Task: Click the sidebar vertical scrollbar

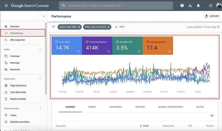Action: point(46,58)
